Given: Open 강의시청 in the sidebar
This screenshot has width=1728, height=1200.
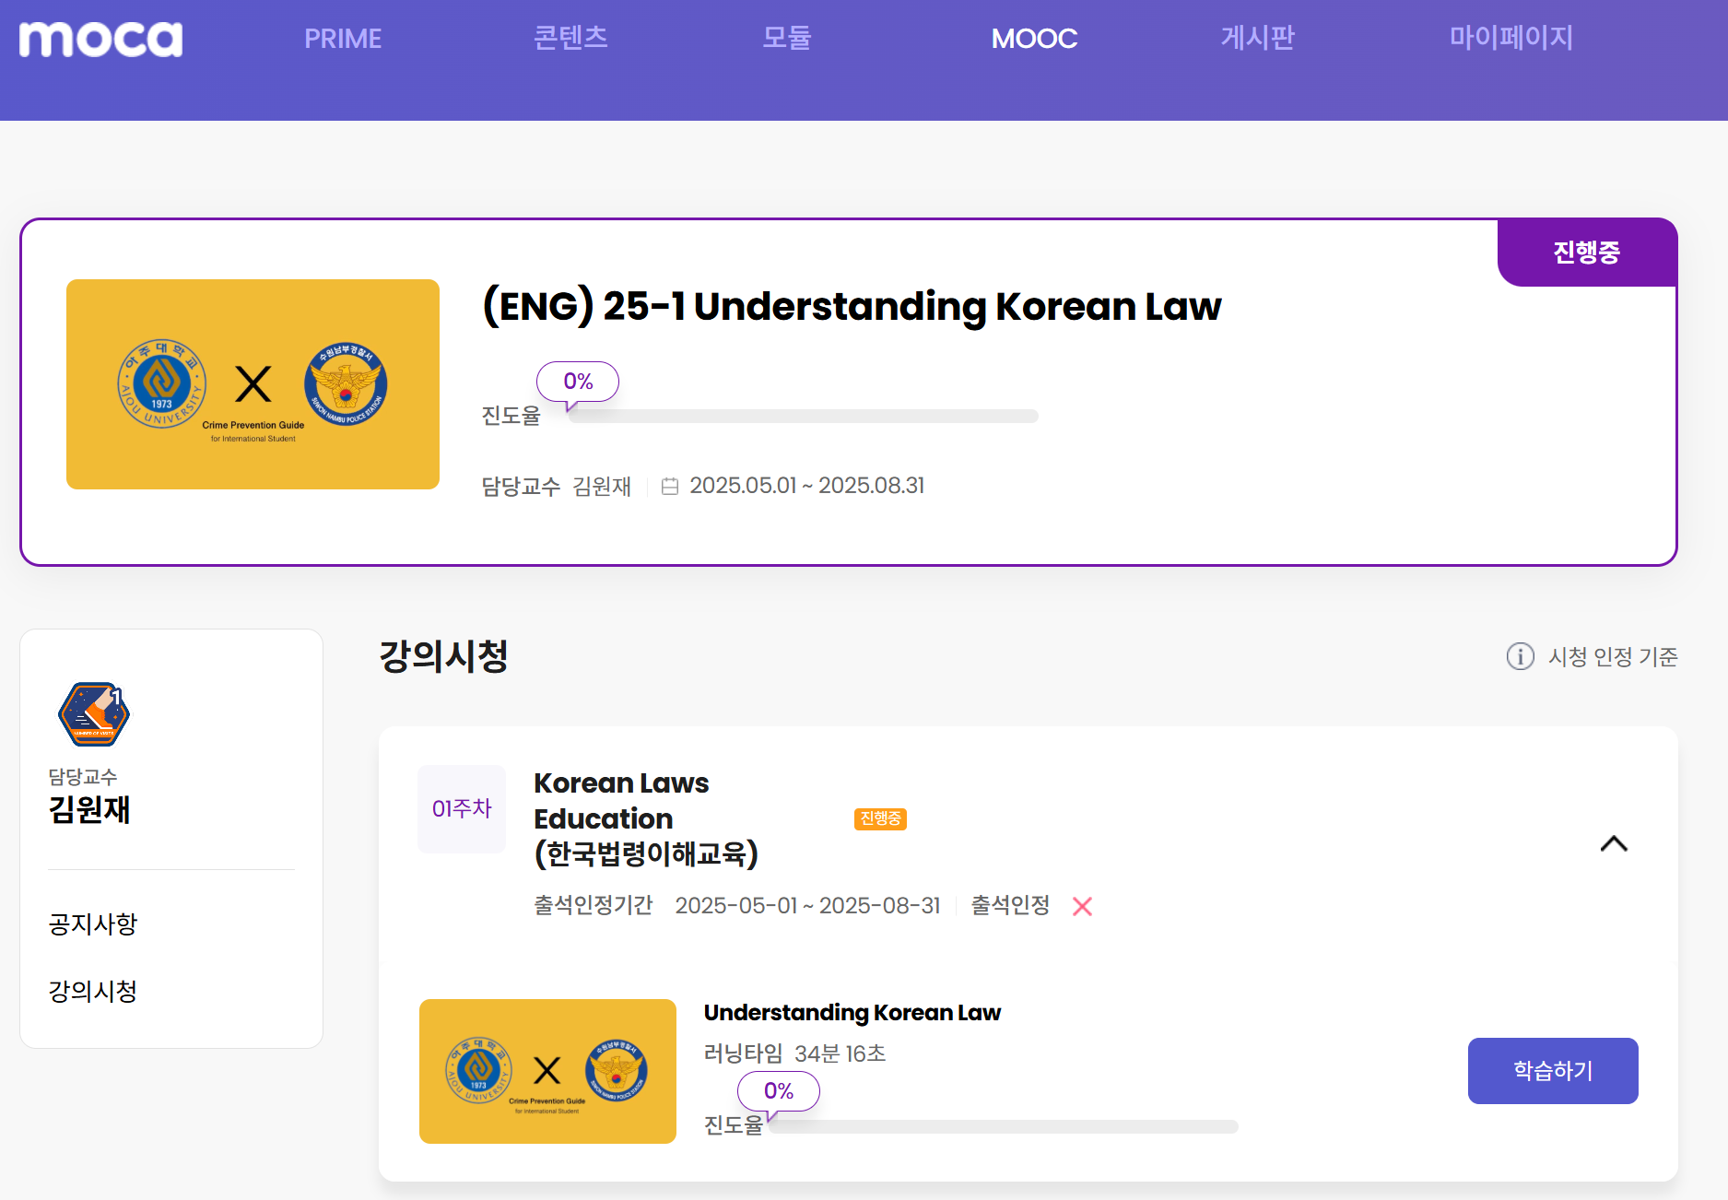Looking at the screenshot, I should tap(93, 991).
